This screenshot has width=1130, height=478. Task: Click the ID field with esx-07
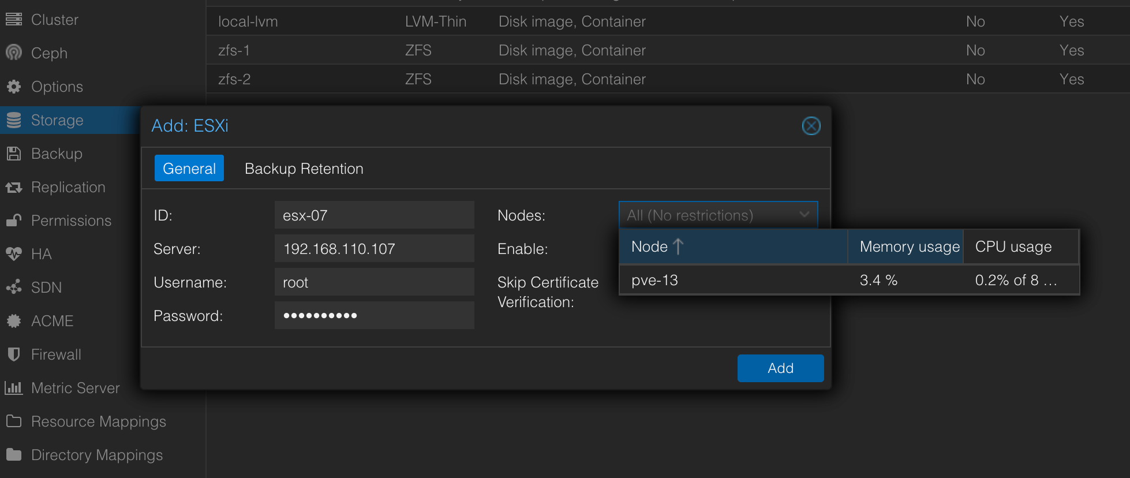point(374,215)
